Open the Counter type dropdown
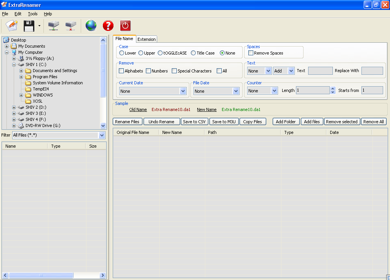This screenshot has height=280, width=390. [274, 91]
